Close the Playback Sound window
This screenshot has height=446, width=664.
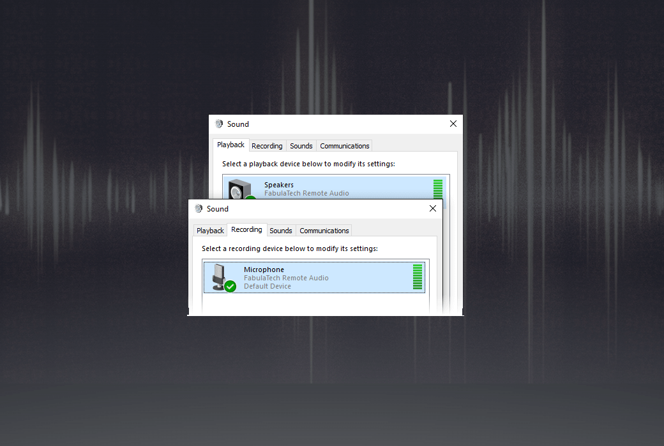click(453, 124)
